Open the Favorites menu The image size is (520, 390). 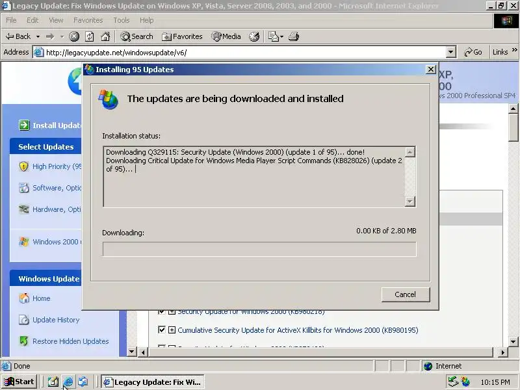(x=88, y=20)
